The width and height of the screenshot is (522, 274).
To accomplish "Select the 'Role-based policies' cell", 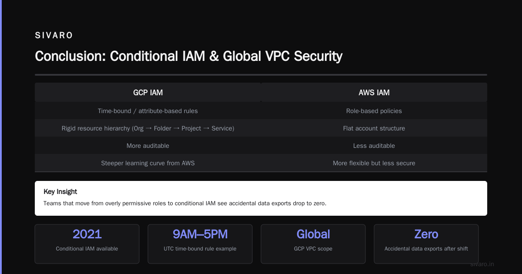I will click(374, 111).
